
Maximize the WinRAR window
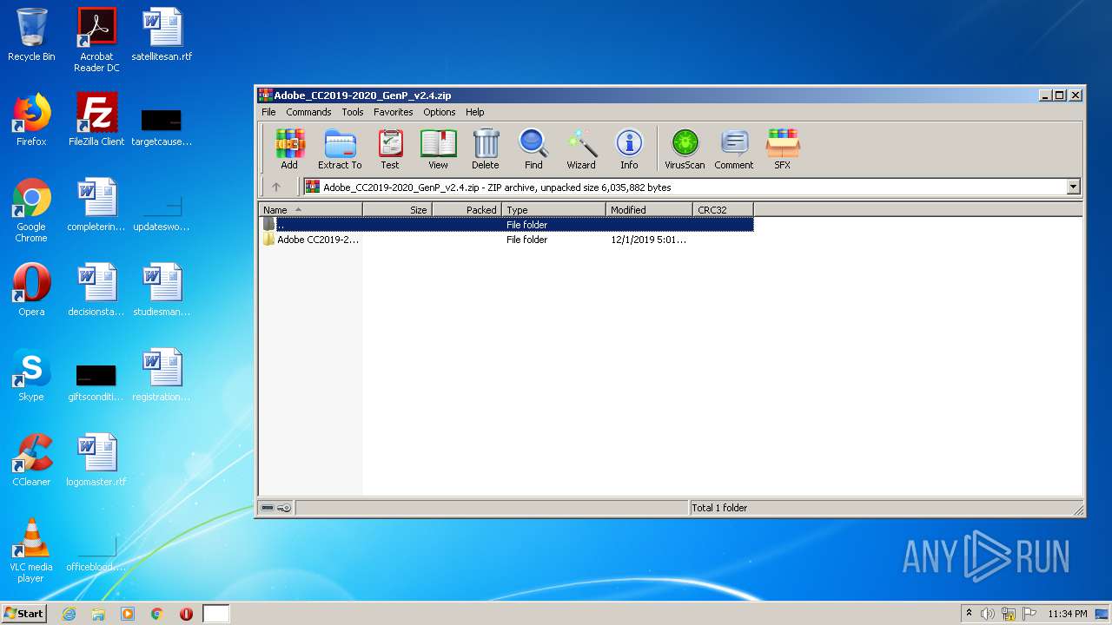1059,95
